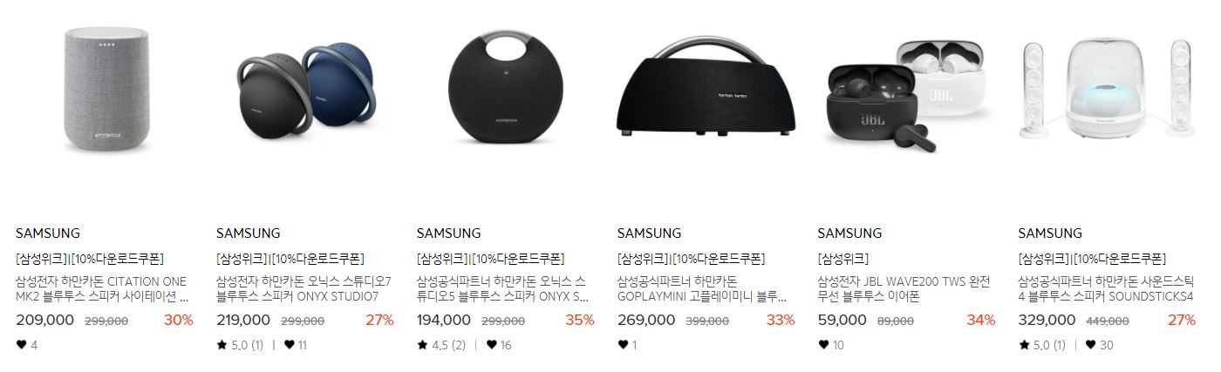Click star rating of SoundSticks4
Image resolution: width=1221 pixels, height=372 pixels.
[1042, 345]
